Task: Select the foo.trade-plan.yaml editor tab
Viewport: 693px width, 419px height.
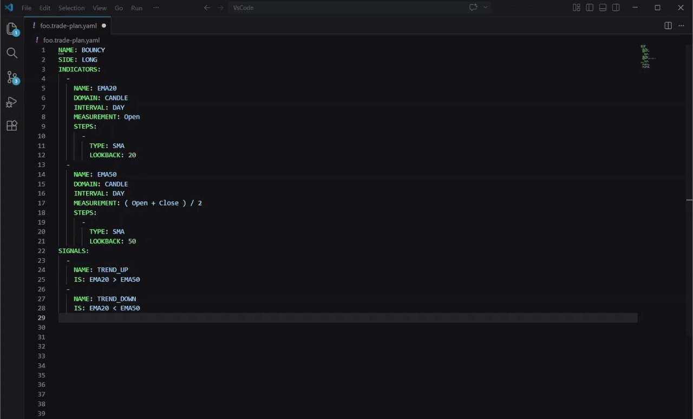Action: click(68, 25)
